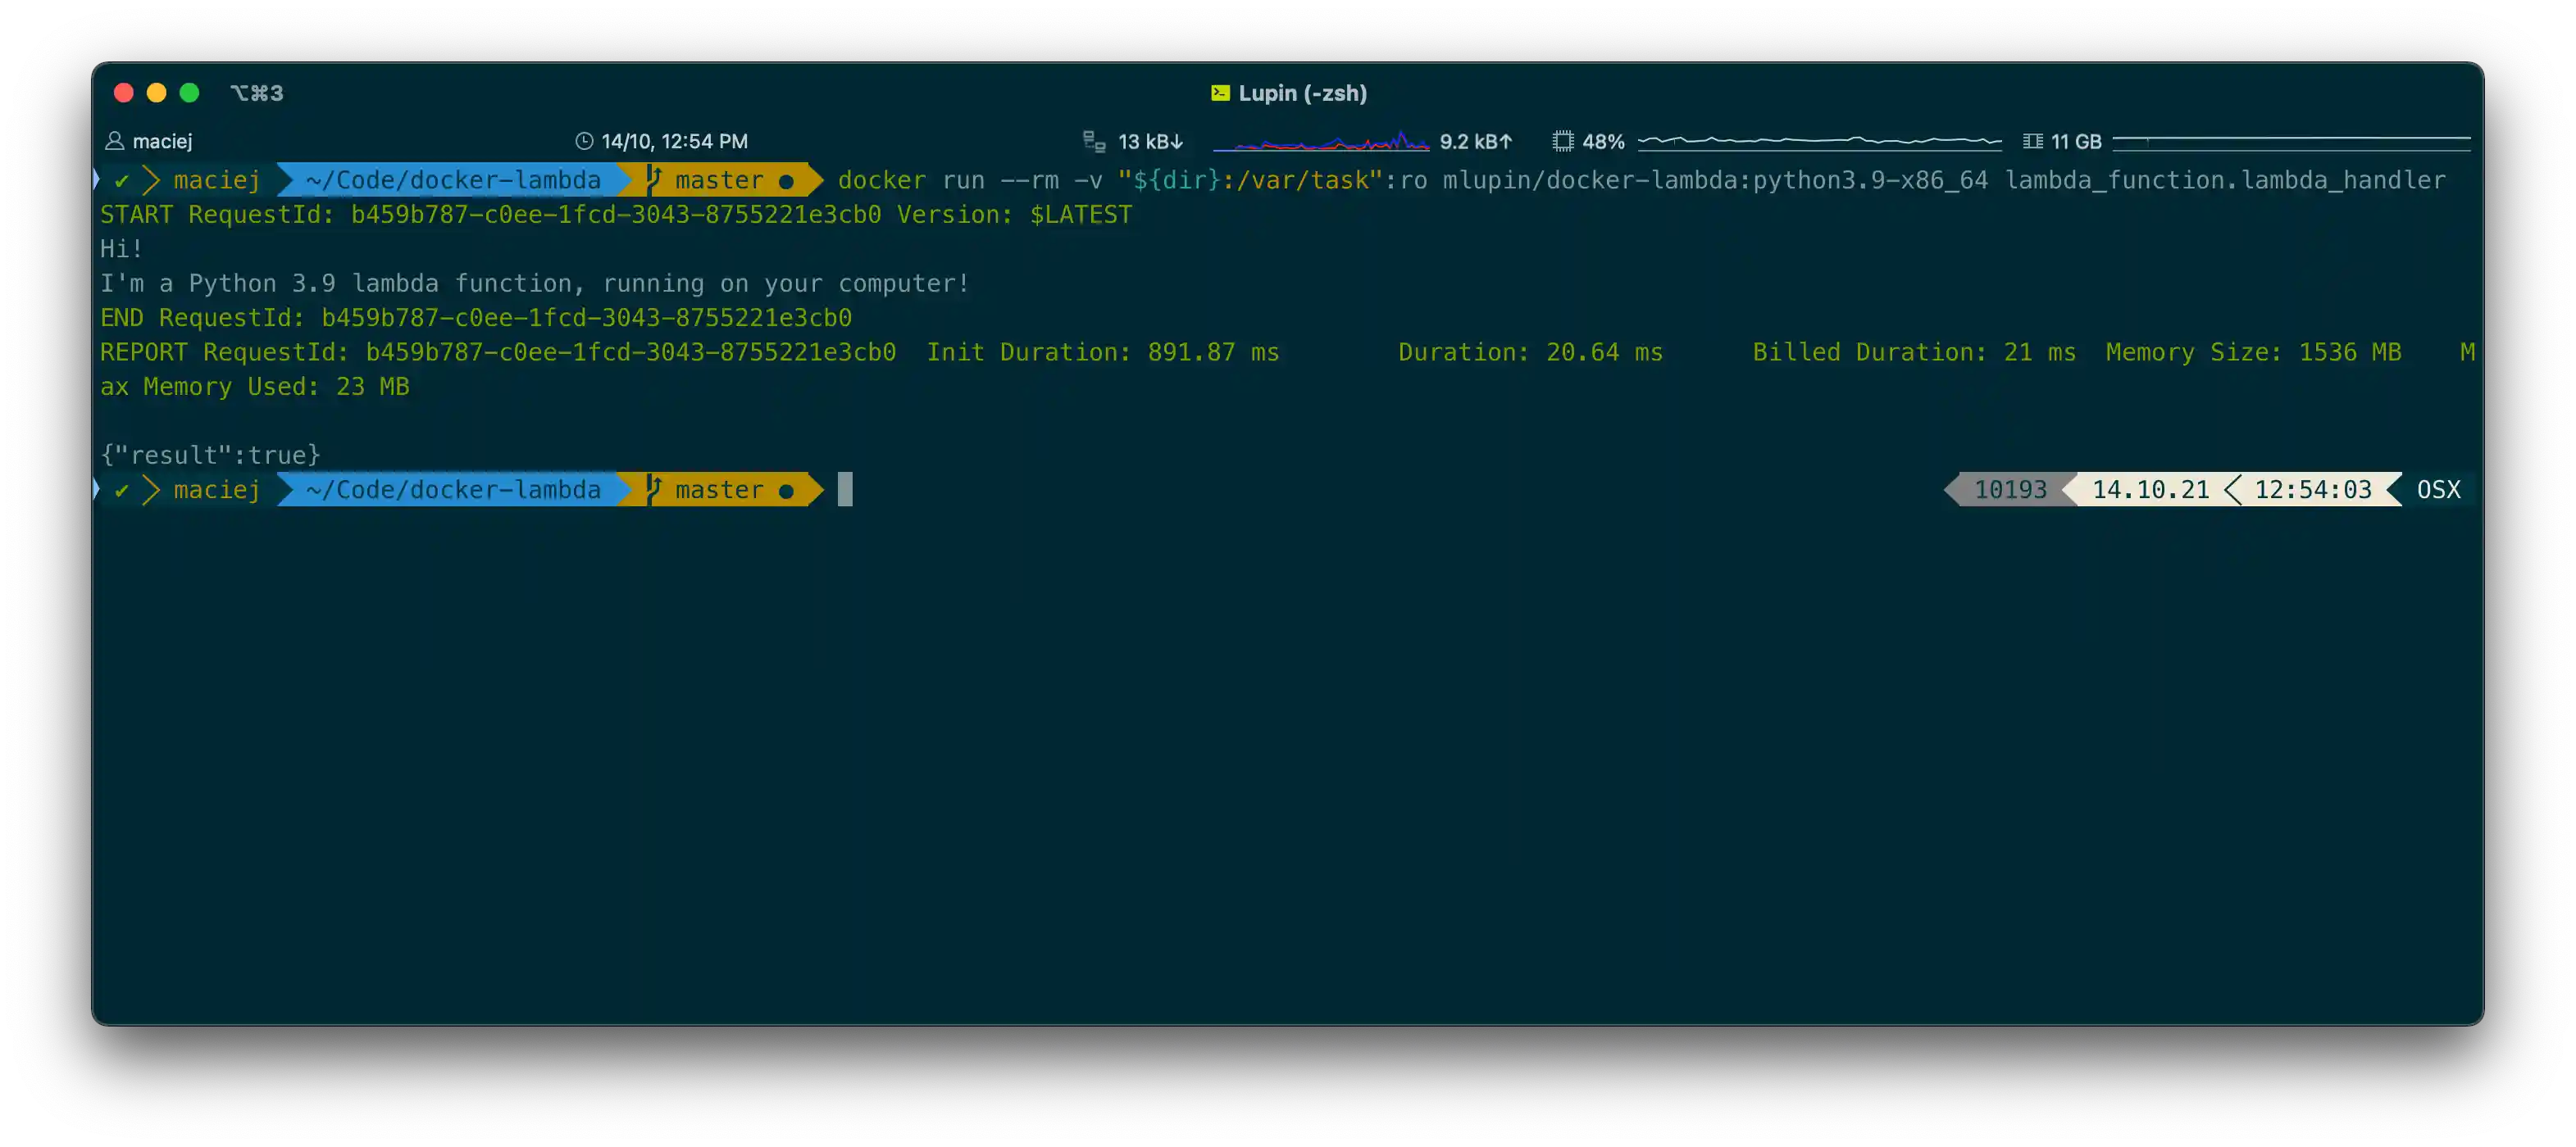Viewport: 2576px width, 1147px height.
Task: Click the green success checkmark in the prompt
Action: click(x=122, y=180)
